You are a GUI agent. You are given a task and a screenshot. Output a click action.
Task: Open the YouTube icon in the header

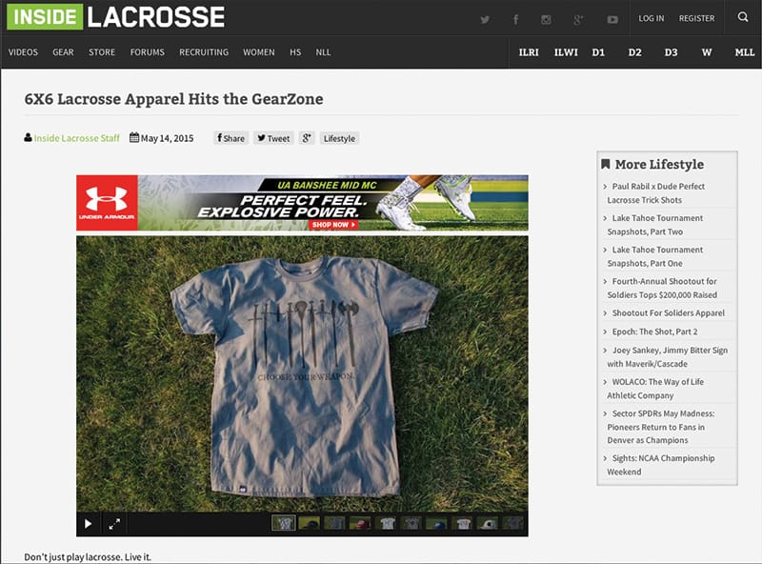(612, 19)
